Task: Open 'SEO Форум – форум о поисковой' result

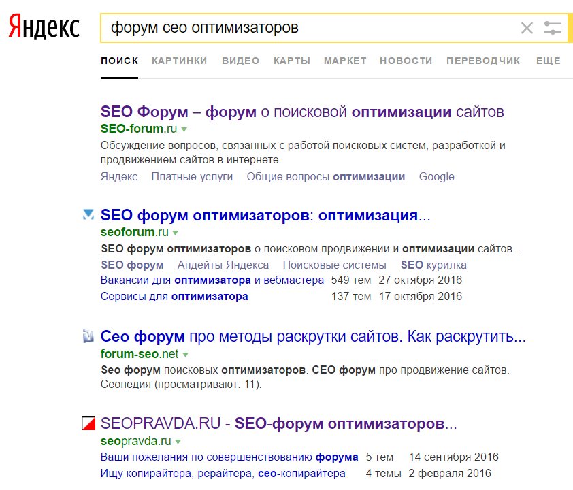Action: click(302, 112)
